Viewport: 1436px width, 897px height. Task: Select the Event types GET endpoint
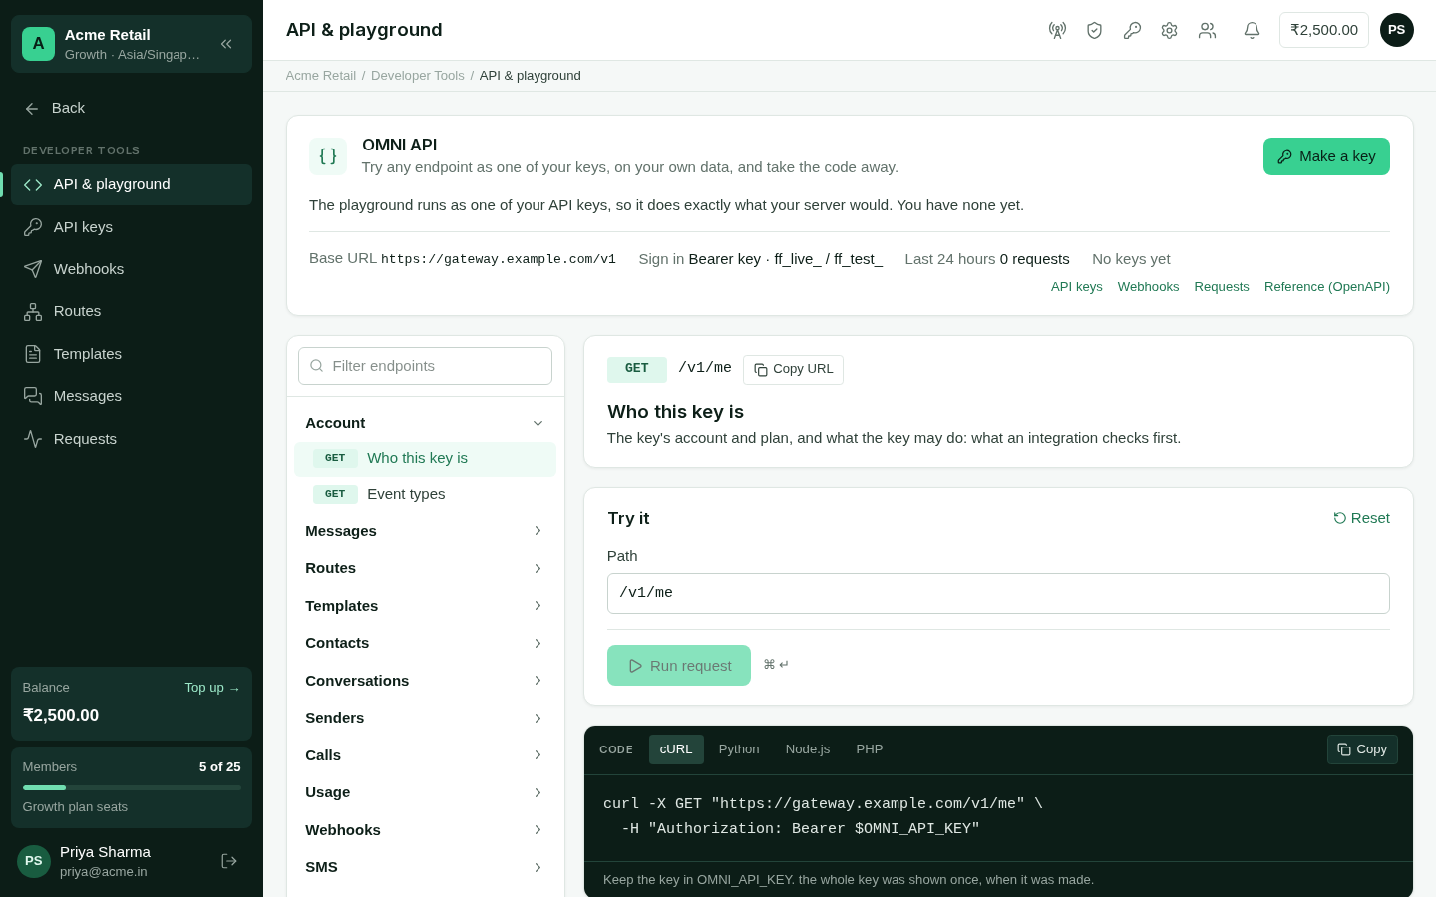click(425, 494)
